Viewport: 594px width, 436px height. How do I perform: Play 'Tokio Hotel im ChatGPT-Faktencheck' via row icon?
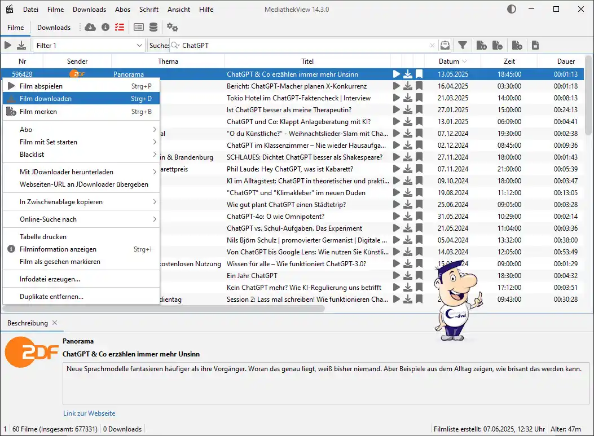click(x=397, y=98)
